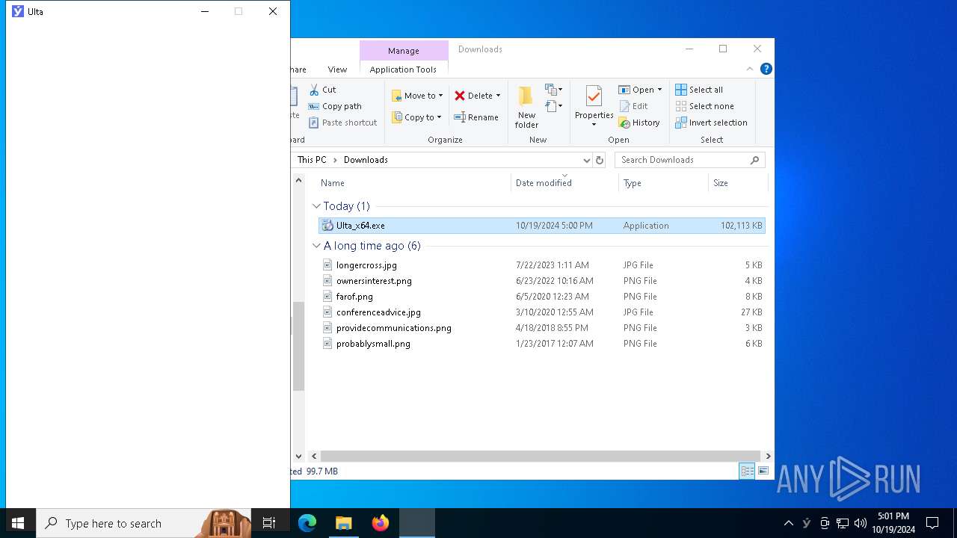Image resolution: width=957 pixels, height=538 pixels.
Task: Close the Ulta window
Action: [x=273, y=11]
